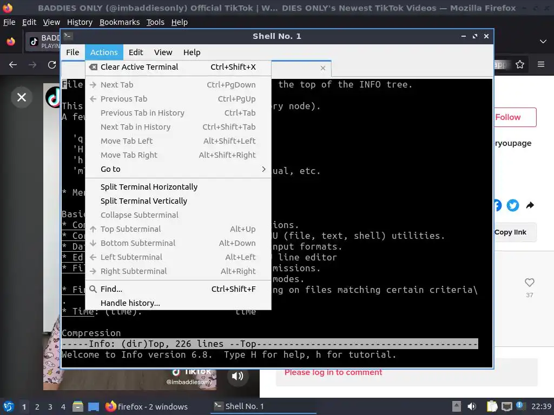Click the terminal icon in Shell title bar
Image resolution: width=554 pixels, height=415 pixels.
68,36
